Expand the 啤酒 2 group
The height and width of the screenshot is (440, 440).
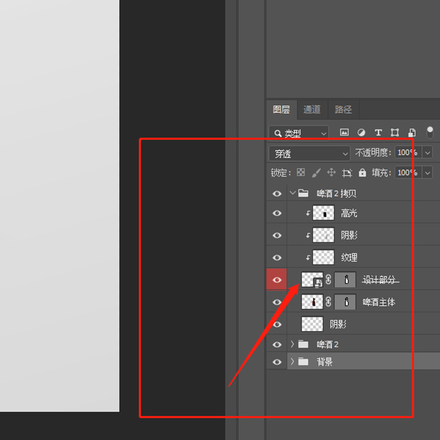[292, 344]
